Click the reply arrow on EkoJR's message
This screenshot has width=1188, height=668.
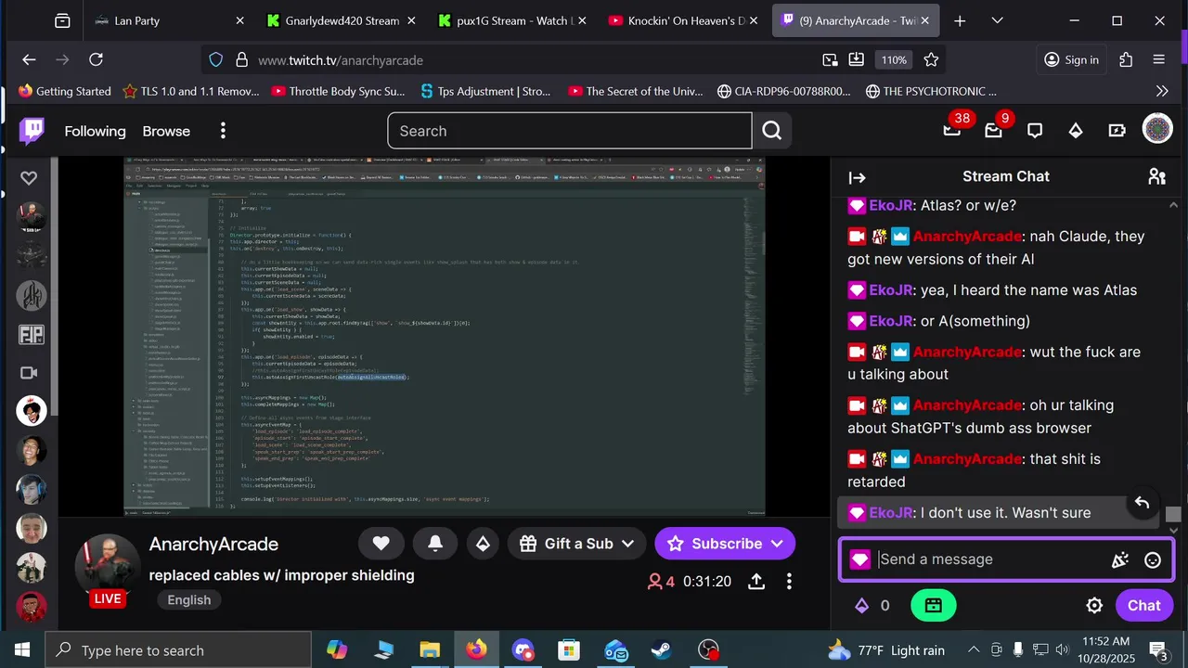(1142, 503)
